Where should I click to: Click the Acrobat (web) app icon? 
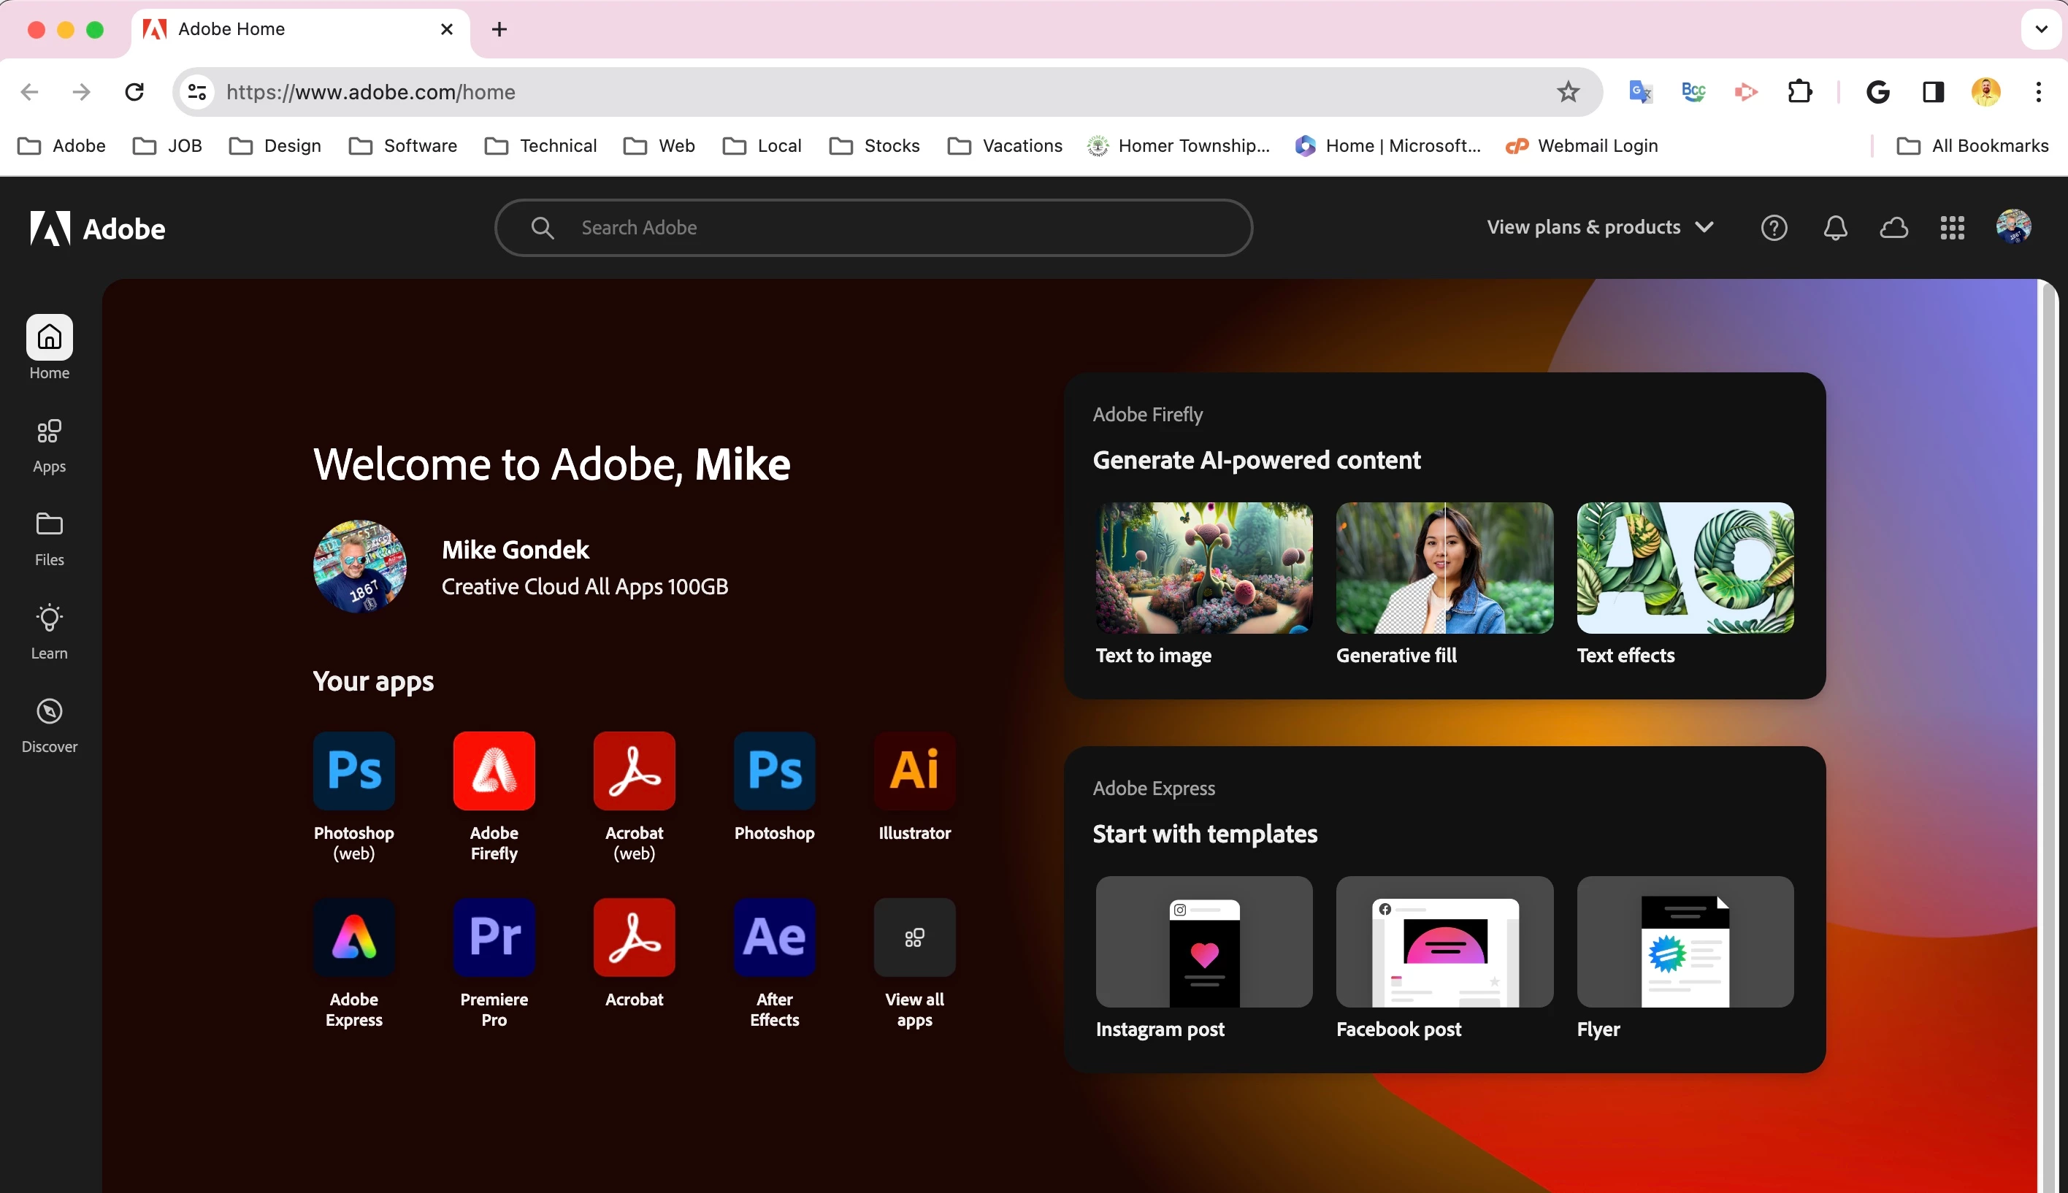(633, 770)
